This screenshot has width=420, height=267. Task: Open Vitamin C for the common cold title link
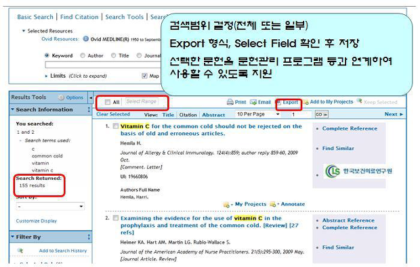click(x=211, y=130)
